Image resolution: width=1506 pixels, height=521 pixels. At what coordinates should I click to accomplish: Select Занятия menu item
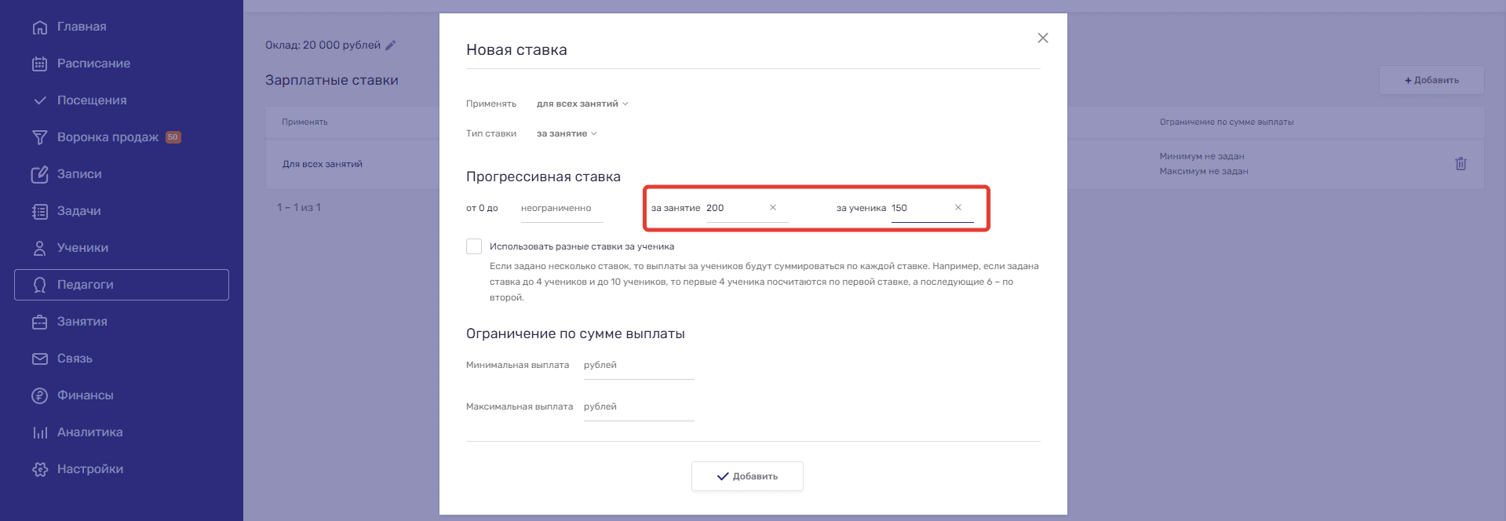tap(82, 322)
